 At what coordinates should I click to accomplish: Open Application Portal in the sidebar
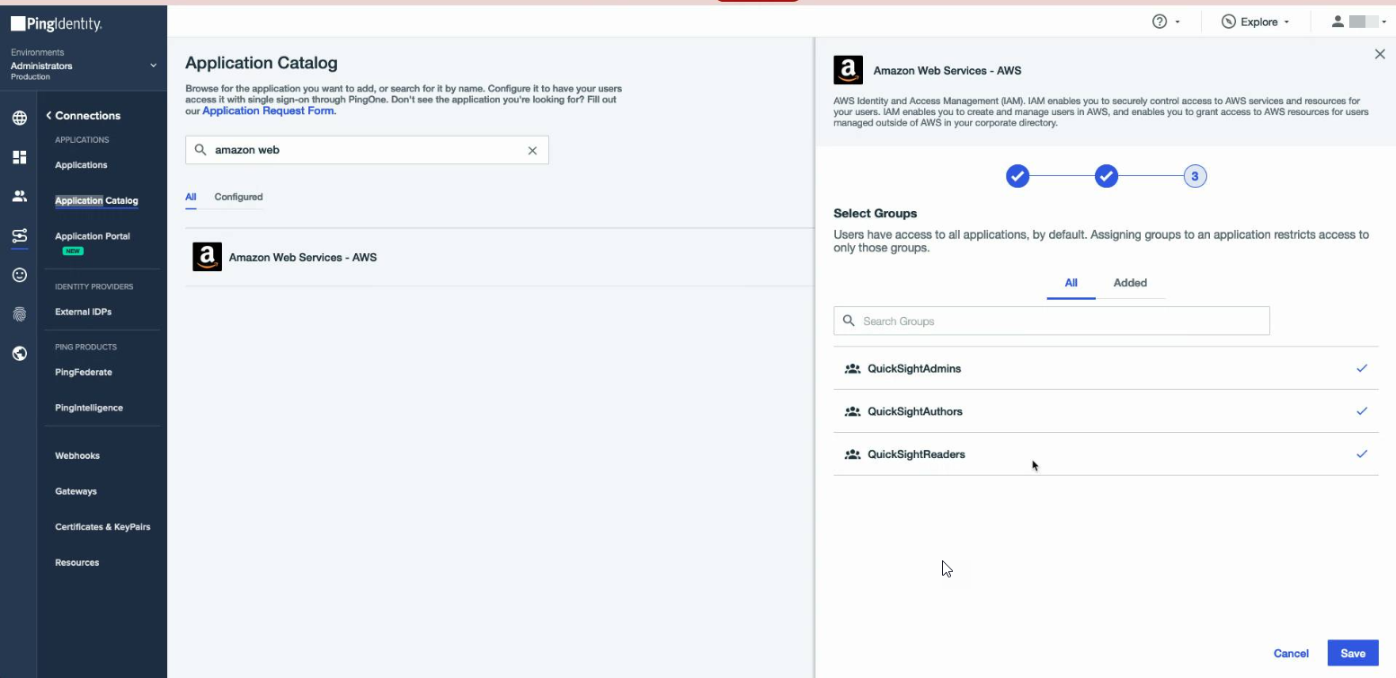[93, 236]
